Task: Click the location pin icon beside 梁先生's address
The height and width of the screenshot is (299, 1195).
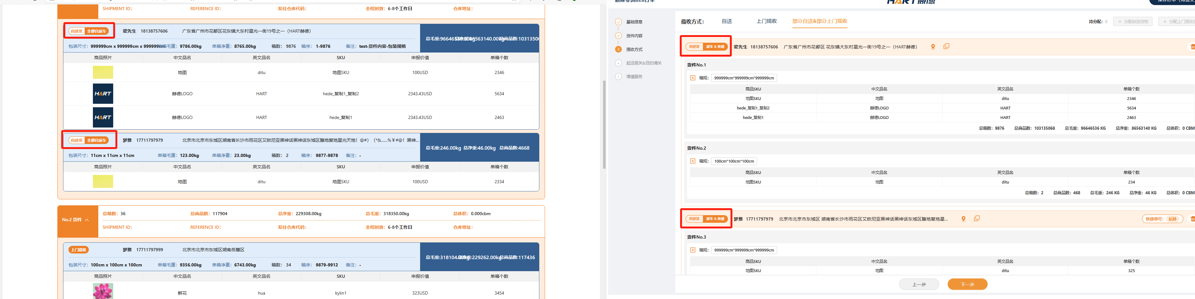Action: tap(933, 47)
